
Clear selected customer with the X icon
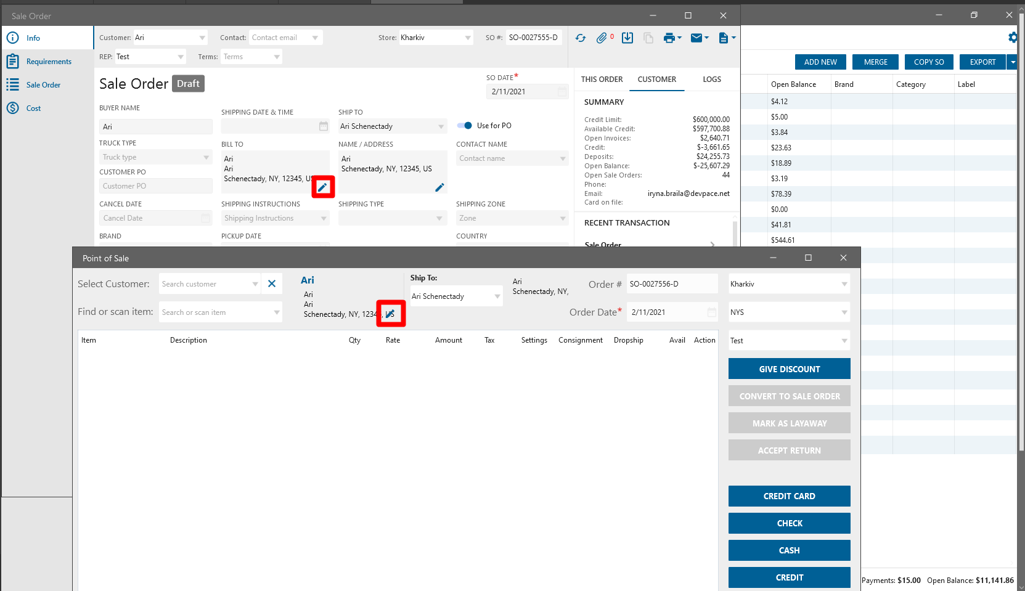pyautogui.click(x=272, y=284)
